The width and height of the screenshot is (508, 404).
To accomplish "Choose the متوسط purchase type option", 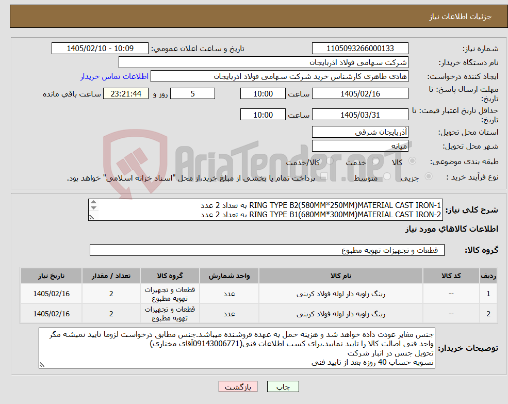I will tap(387, 176).
